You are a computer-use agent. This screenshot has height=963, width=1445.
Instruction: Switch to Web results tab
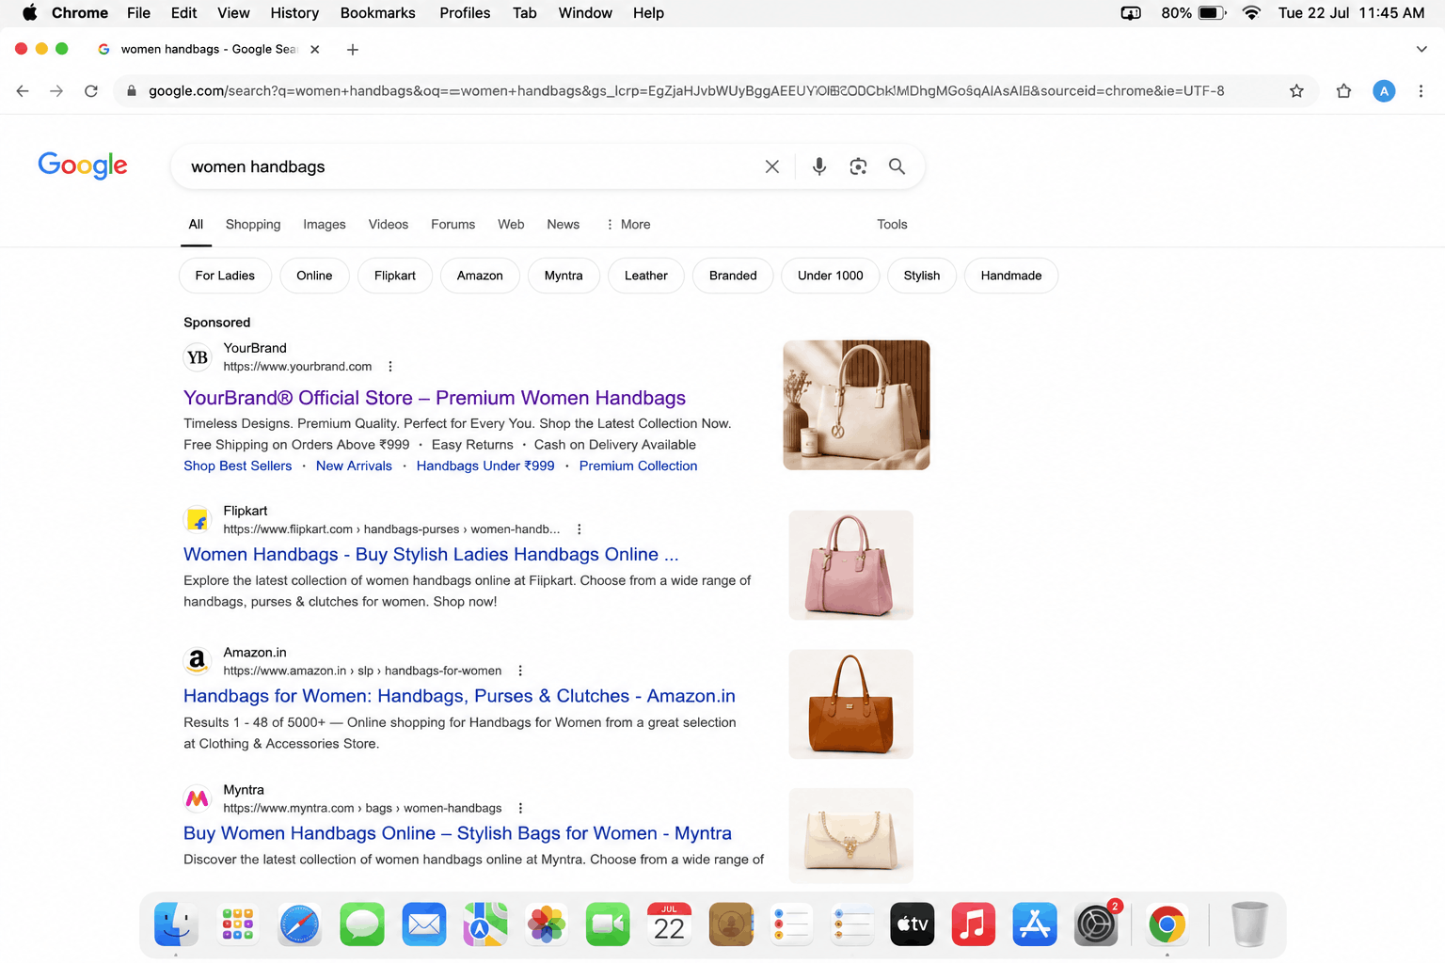point(511,225)
